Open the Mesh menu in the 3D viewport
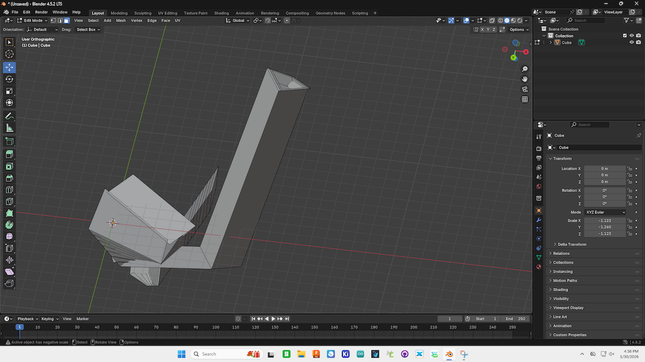Viewport: 645px width, 362px height. [x=120, y=20]
